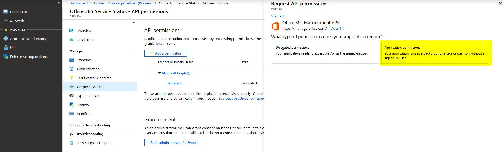Click the Troubleshooting wrench icon

pyautogui.click(x=72, y=134)
